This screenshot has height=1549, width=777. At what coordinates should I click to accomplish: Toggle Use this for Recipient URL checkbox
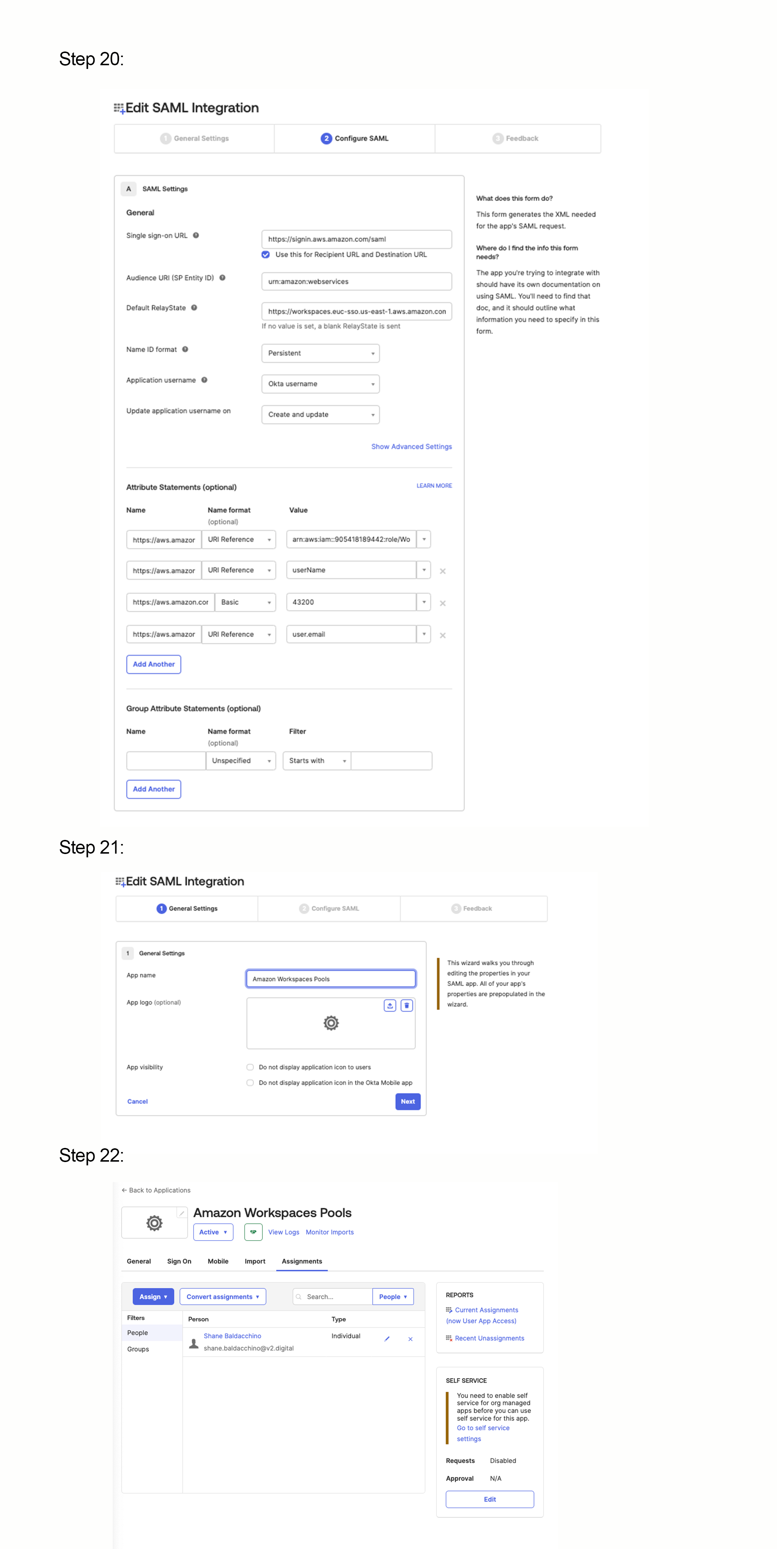(266, 255)
